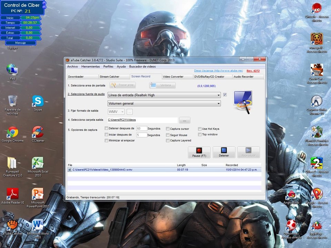This screenshot has width=331, height=248.
Task: Click the Reproducir play button
Action: coord(249,152)
